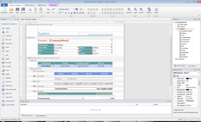Open the Property Grid object selector dropdown
The width and height of the screenshot is (201, 122).
pos(199,73)
